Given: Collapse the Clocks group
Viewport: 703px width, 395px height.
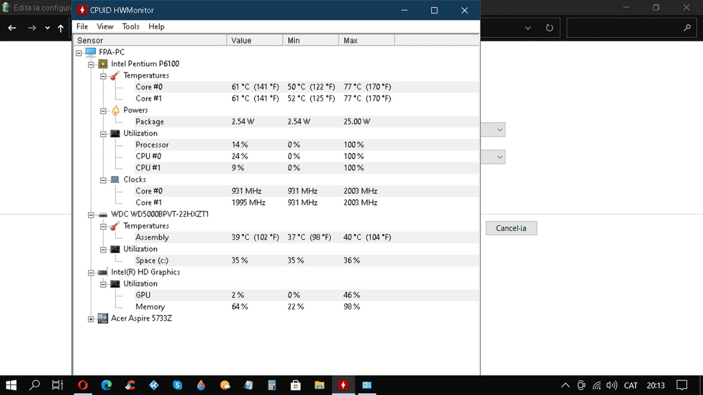Looking at the screenshot, I should click(x=103, y=180).
